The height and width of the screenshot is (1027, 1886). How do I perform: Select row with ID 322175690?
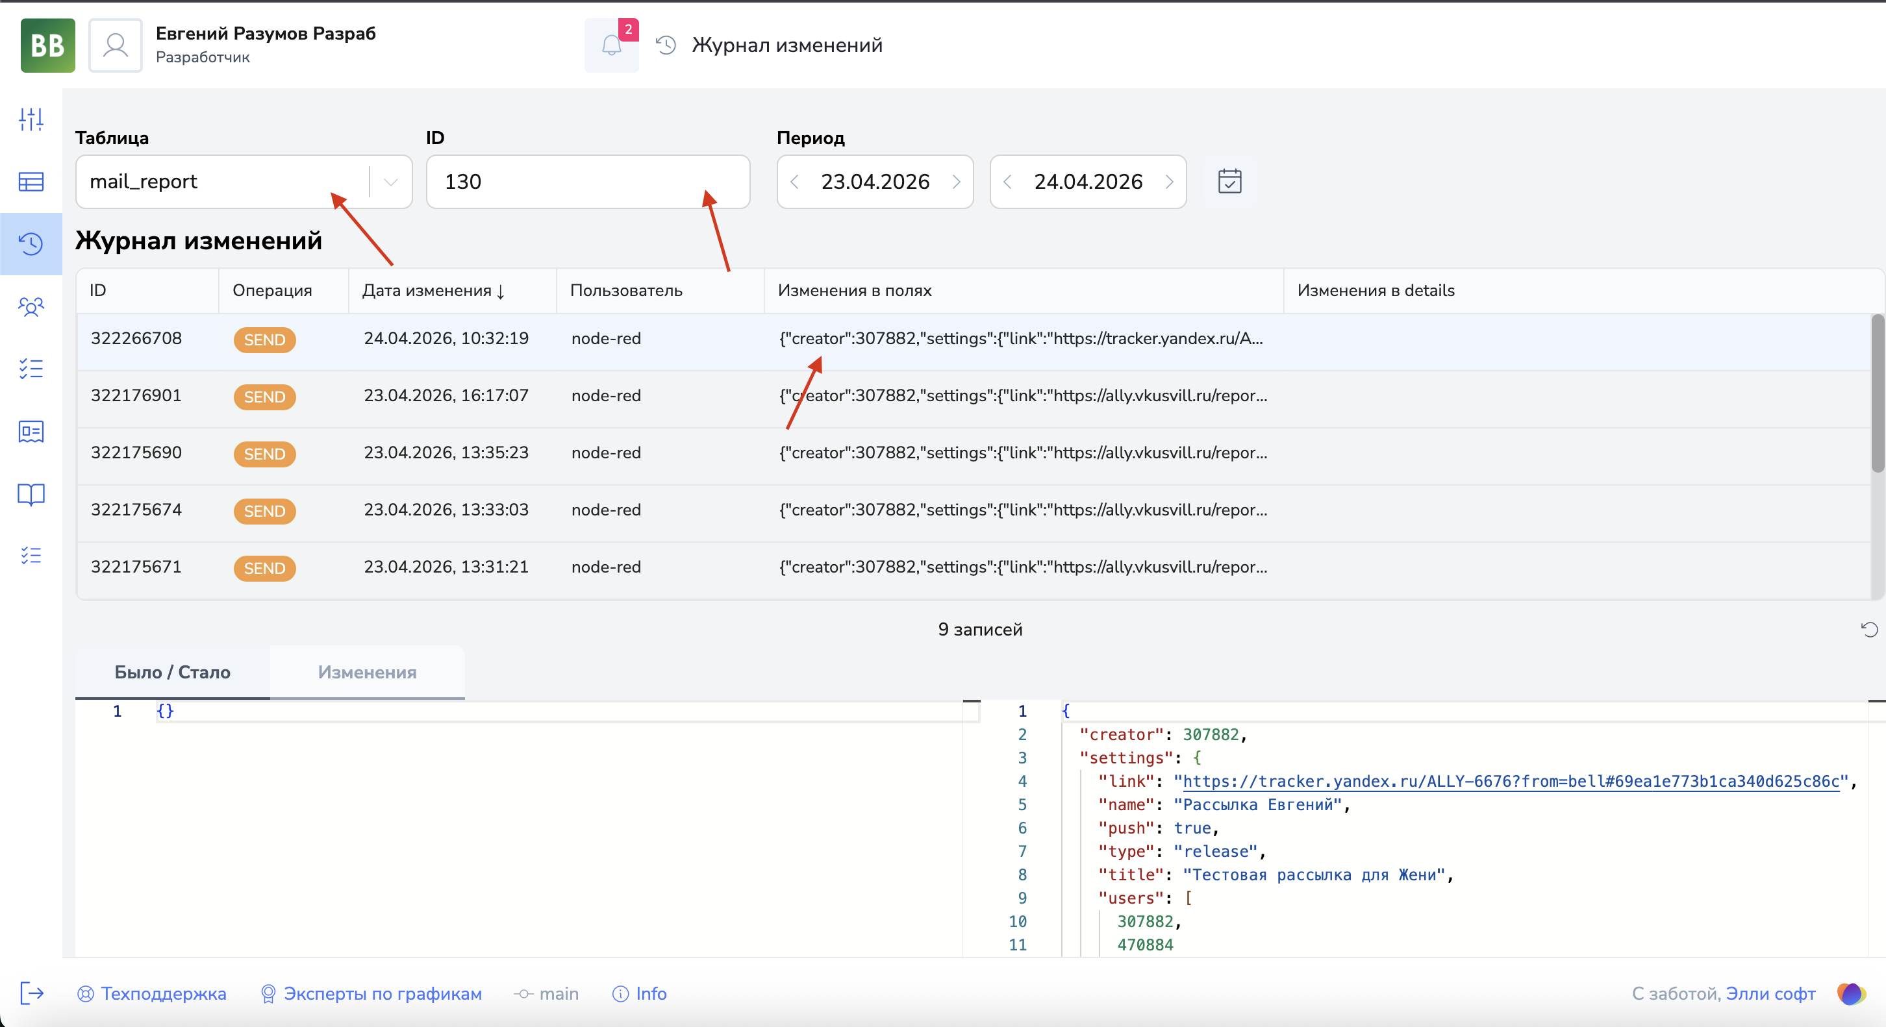136,452
